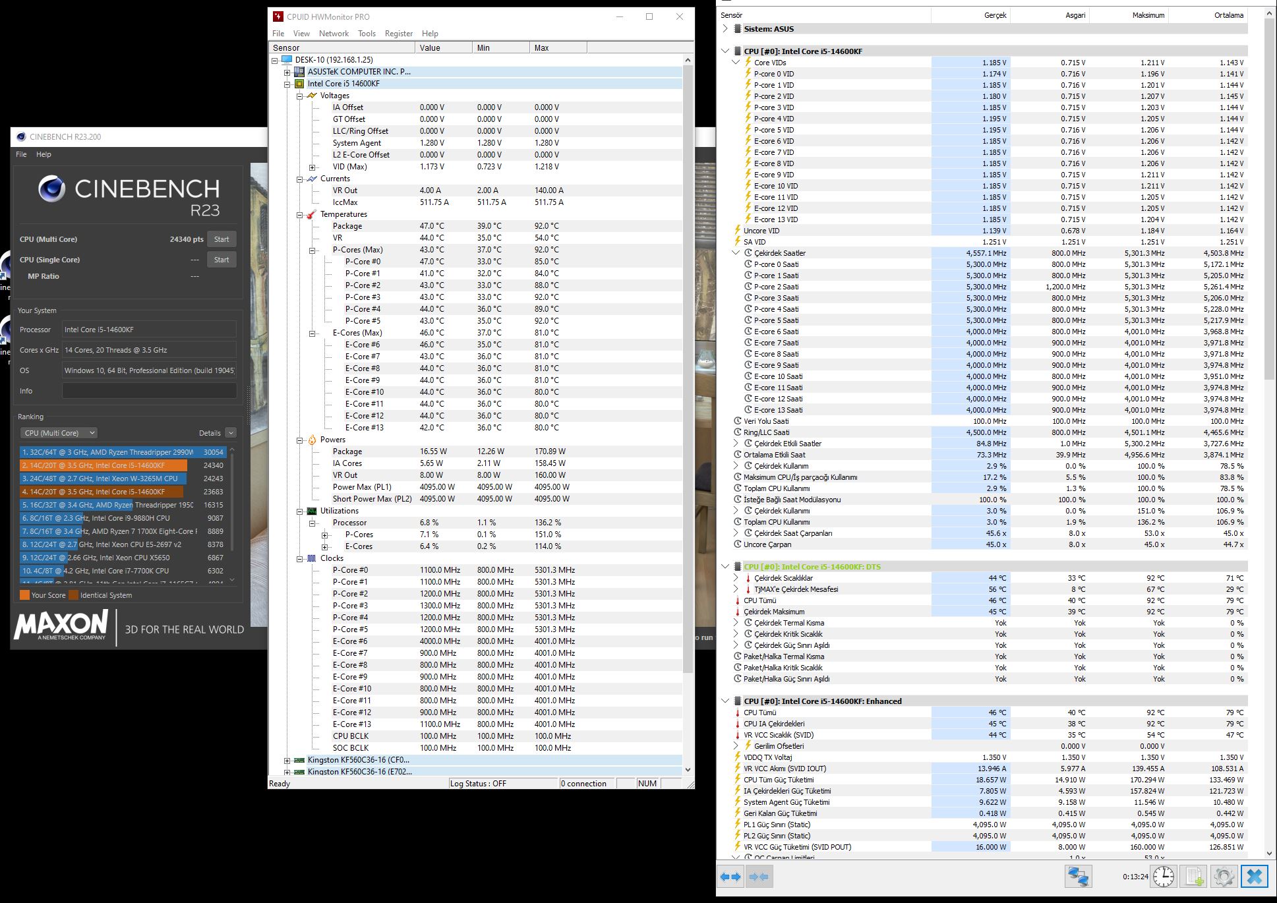This screenshot has height=903, width=1277.
Task: Open the HWiNFO network remote monitor icon
Action: tap(1079, 877)
